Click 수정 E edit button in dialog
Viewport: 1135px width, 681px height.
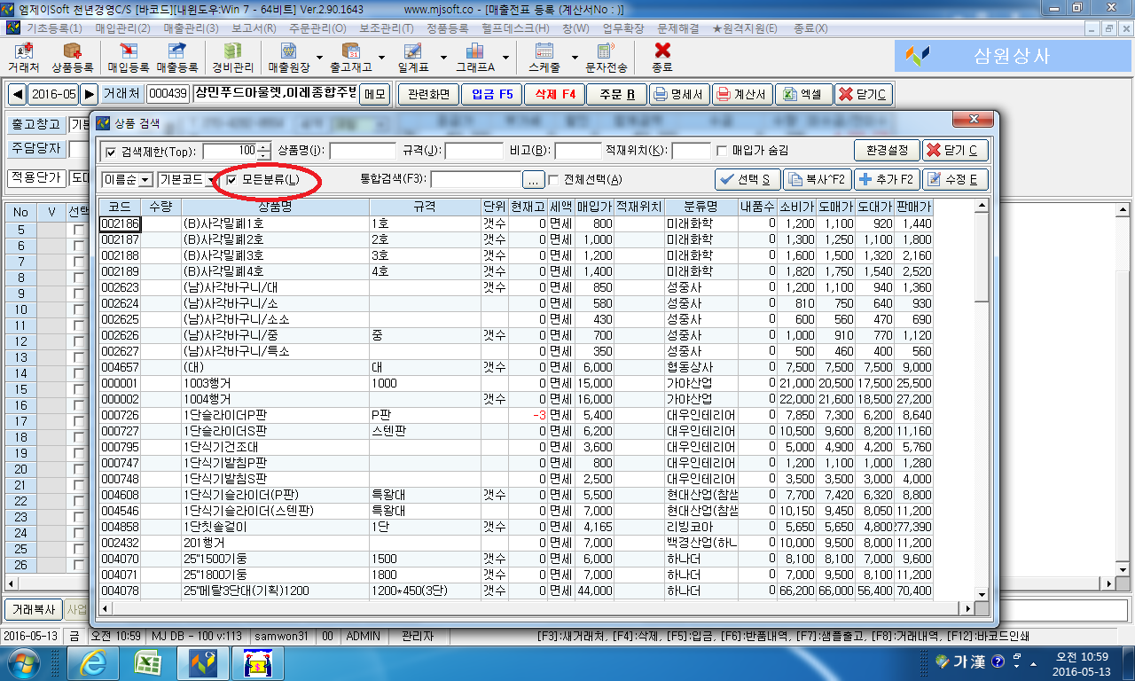coord(955,180)
